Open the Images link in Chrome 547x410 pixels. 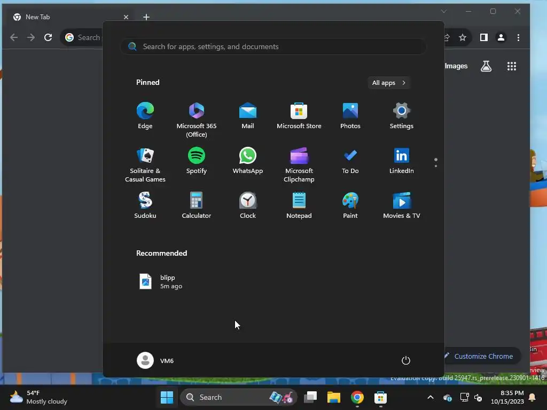[456, 66]
